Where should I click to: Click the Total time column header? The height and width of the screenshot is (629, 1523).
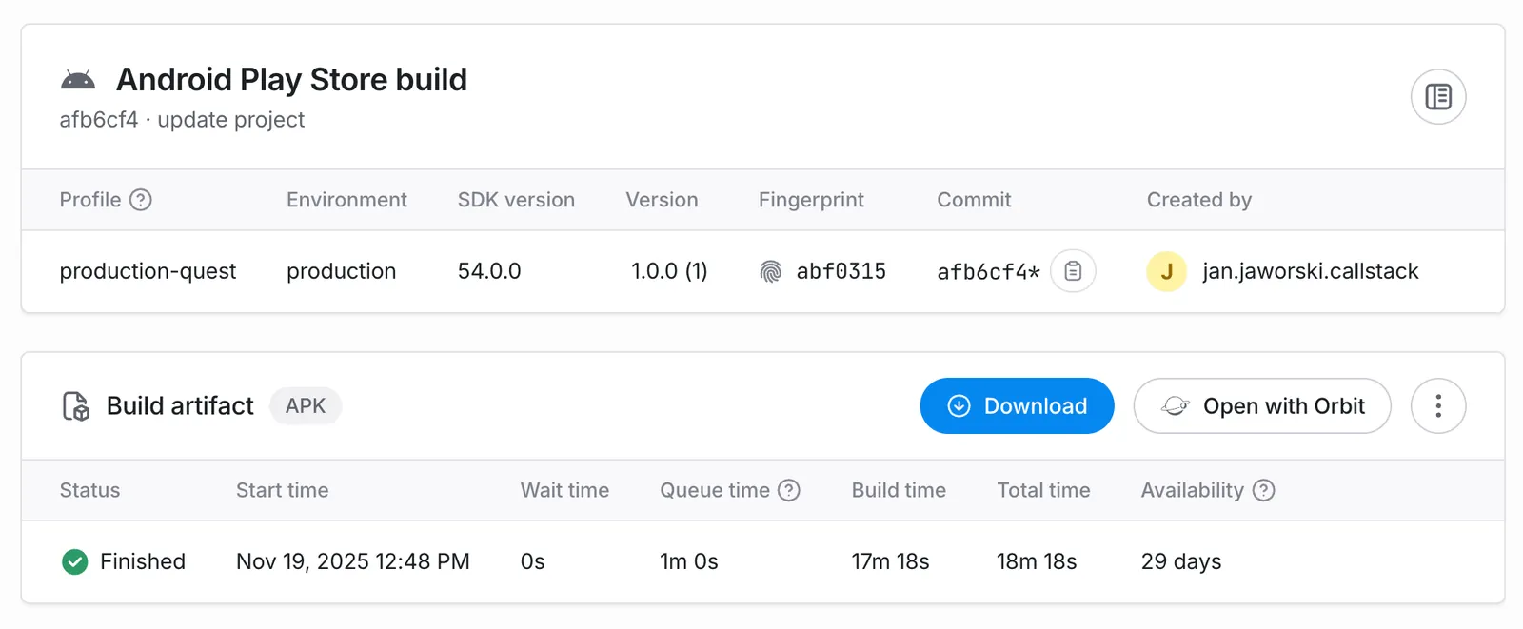tap(1043, 490)
